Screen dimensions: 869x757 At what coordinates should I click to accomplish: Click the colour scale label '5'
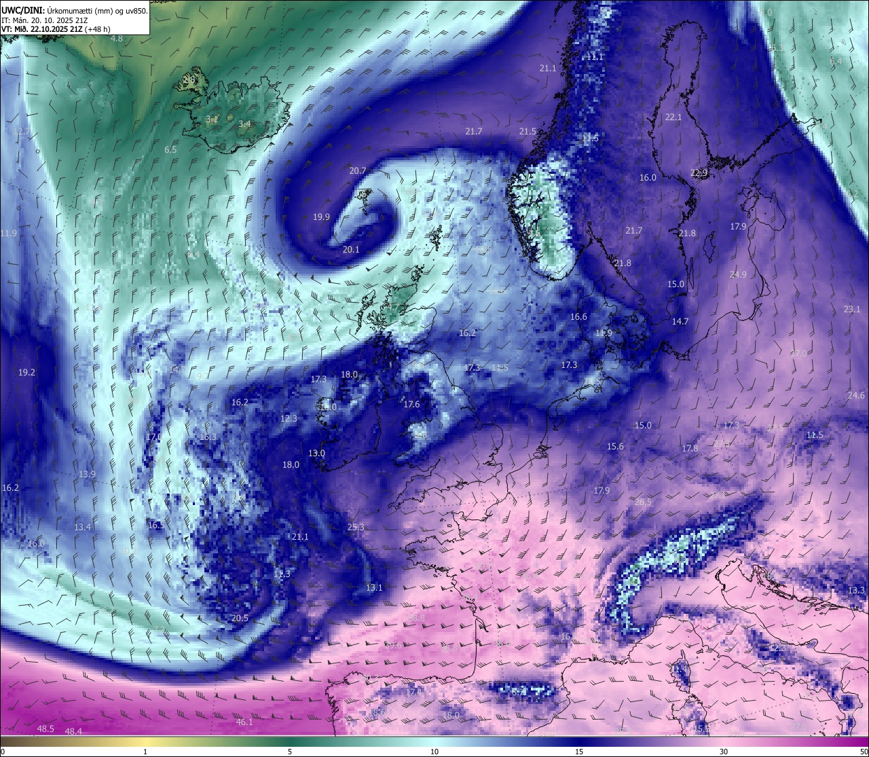click(290, 752)
